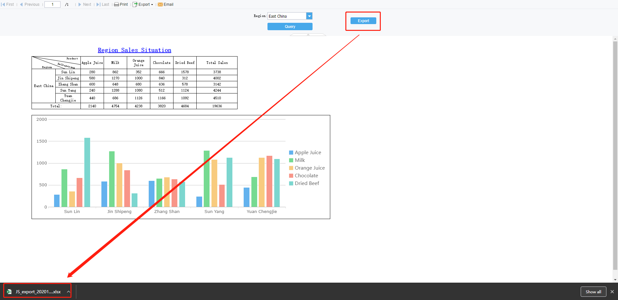Screen dimensions: 618x300
Task: Click the Next page navigation icon
Action: (x=80, y=4)
